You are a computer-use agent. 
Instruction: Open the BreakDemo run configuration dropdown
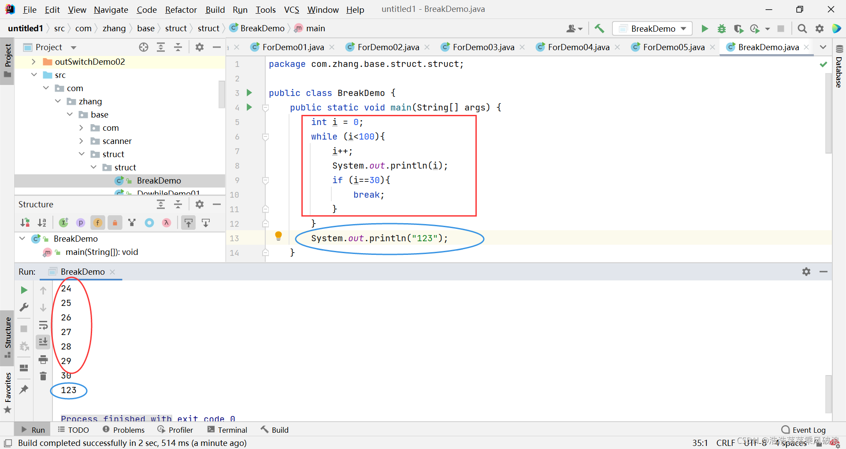click(x=653, y=29)
